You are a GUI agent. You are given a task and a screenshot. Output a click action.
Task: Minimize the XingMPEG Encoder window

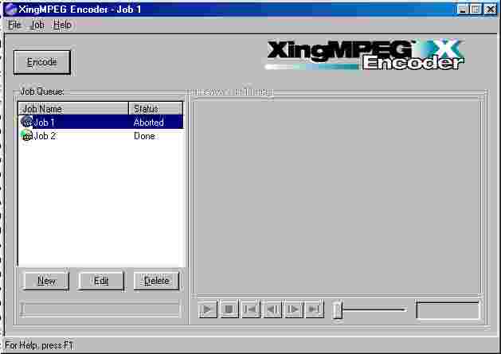[463, 10]
